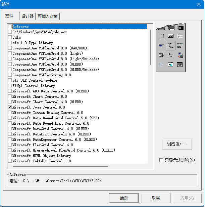Check the C:\Windows\SysWOW64\tdc.ocx checkbox
205x207 pixels.
10,32
